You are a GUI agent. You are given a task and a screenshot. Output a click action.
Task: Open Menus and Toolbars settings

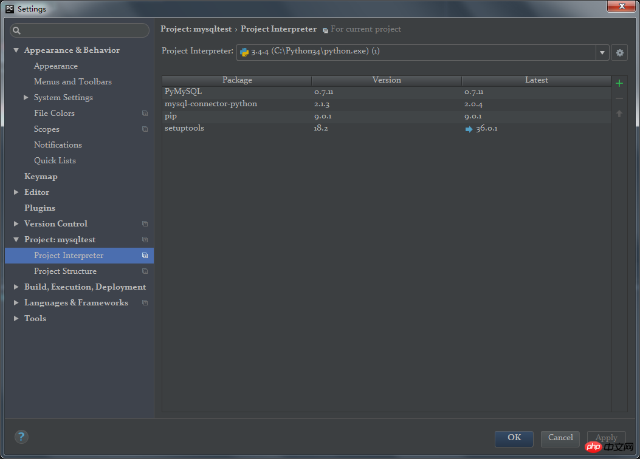tap(73, 81)
